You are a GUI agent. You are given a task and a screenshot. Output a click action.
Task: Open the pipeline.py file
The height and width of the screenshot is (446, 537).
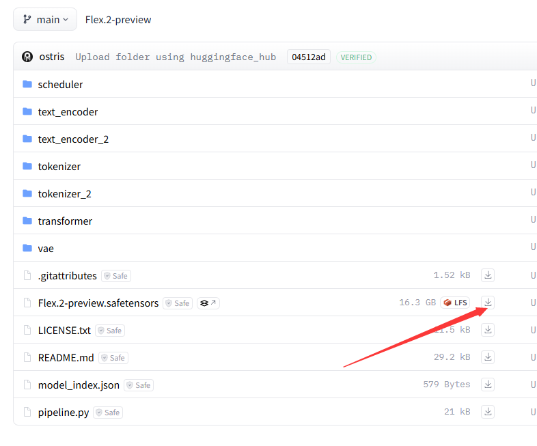[x=64, y=413]
